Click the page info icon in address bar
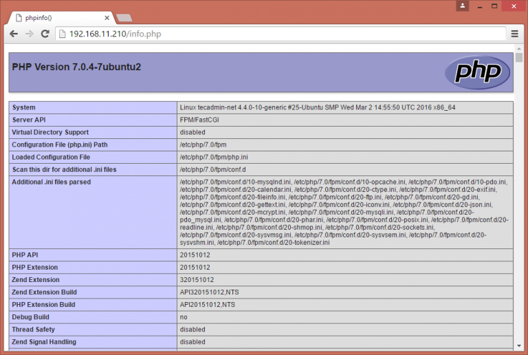This screenshot has height=355, width=528. [60, 33]
